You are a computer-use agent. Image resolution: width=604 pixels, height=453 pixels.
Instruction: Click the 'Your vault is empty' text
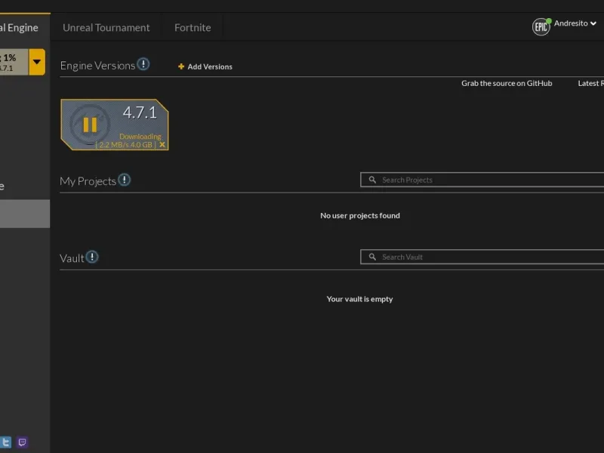[x=360, y=299]
